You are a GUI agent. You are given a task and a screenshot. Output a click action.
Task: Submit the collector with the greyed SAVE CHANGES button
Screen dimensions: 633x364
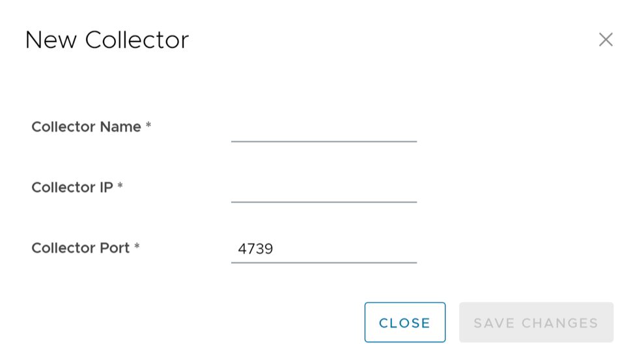pyautogui.click(x=536, y=322)
